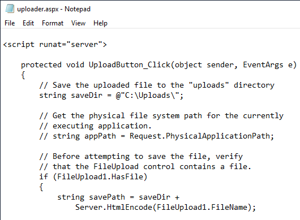Viewport: 300px width, 220px height.
Task: Place cursor on the script runat="server" line
Action: tap(55, 45)
